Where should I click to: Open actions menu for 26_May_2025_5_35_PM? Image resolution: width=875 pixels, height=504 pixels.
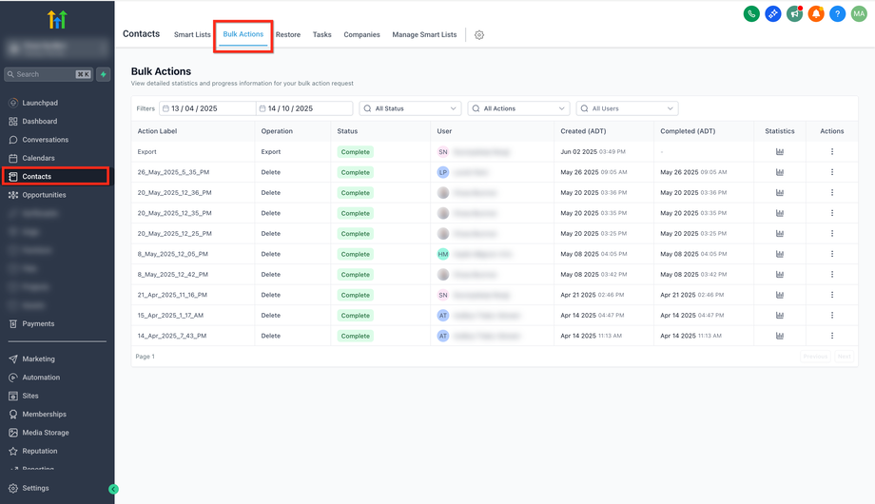click(x=832, y=172)
